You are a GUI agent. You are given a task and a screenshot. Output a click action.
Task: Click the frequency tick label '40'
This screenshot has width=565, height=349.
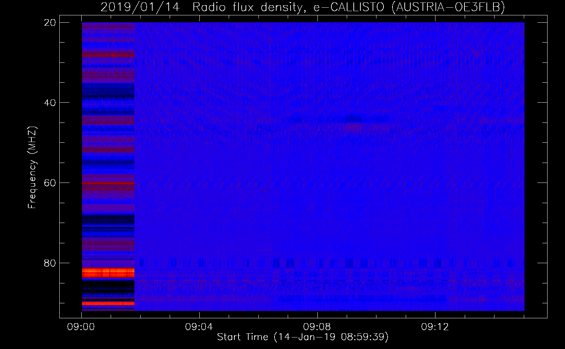[x=50, y=103]
